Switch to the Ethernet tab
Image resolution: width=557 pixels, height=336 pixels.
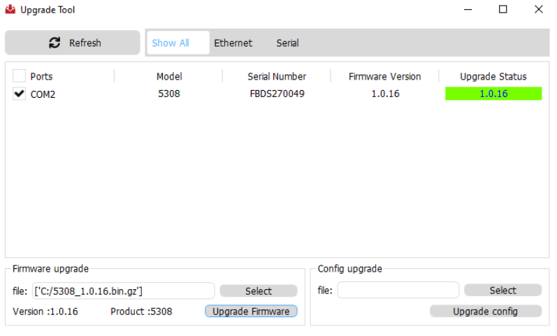tap(233, 43)
